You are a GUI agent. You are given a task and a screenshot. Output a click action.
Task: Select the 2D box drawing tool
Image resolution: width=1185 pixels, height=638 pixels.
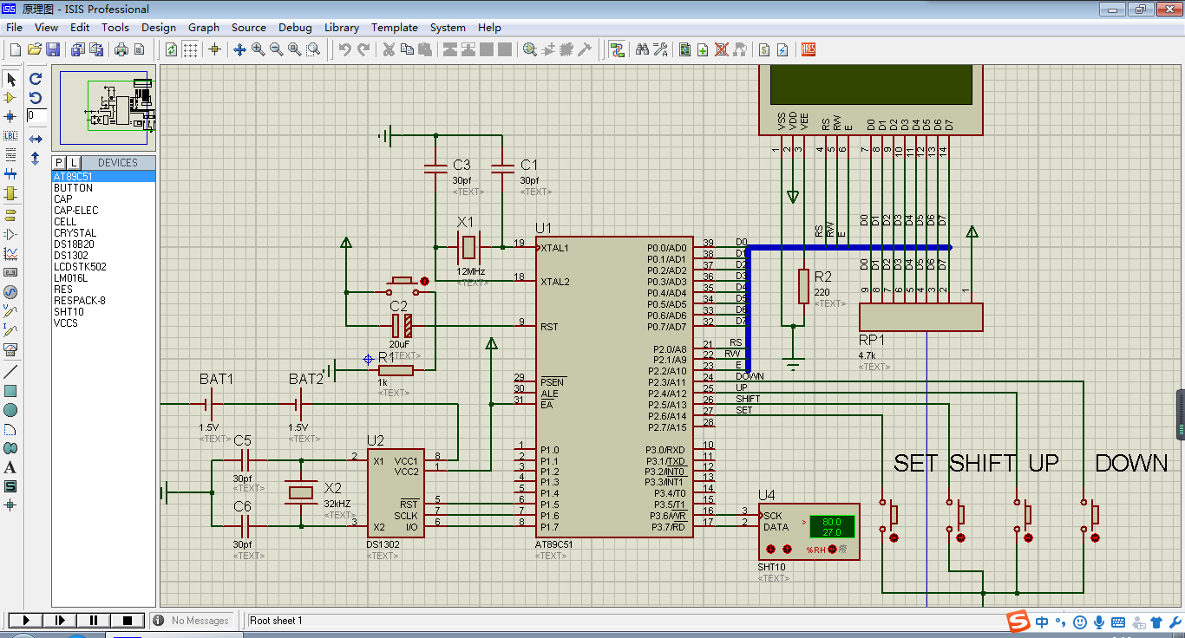pos(10,391)
